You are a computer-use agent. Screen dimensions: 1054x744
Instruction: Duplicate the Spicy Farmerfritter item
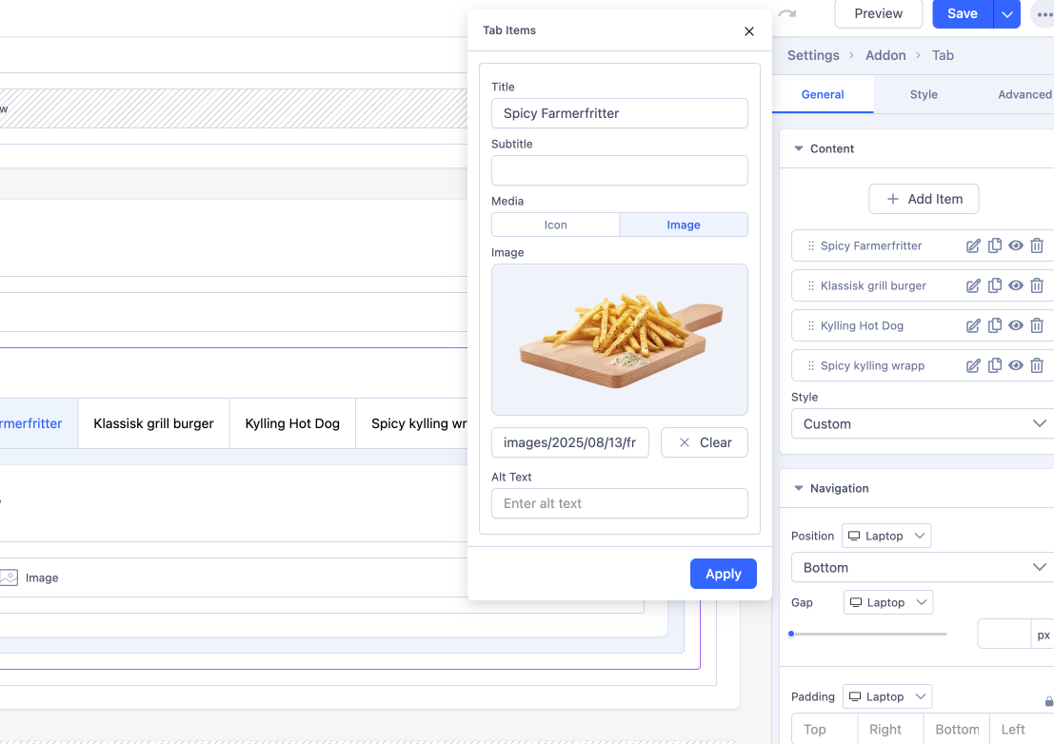(995, 245)
